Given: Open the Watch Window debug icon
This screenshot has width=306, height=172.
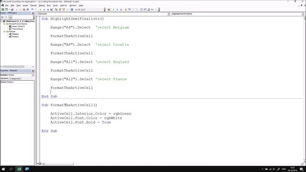Looking at the screenshot, I should (149, 10).
